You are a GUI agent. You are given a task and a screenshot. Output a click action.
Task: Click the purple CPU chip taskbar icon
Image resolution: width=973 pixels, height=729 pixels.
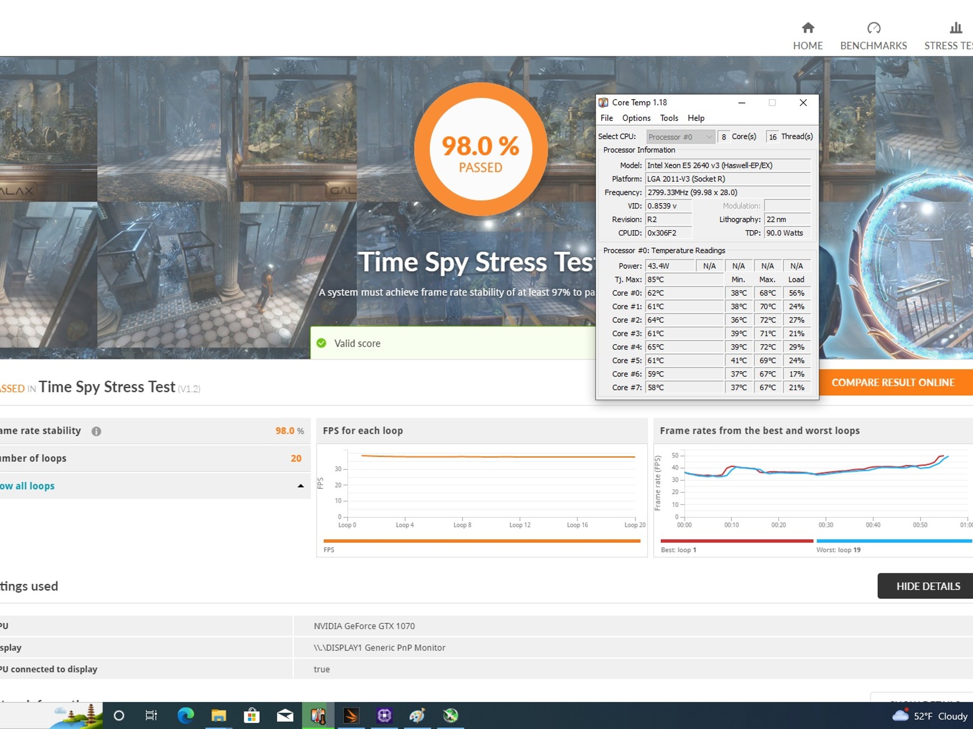(384, 716)
